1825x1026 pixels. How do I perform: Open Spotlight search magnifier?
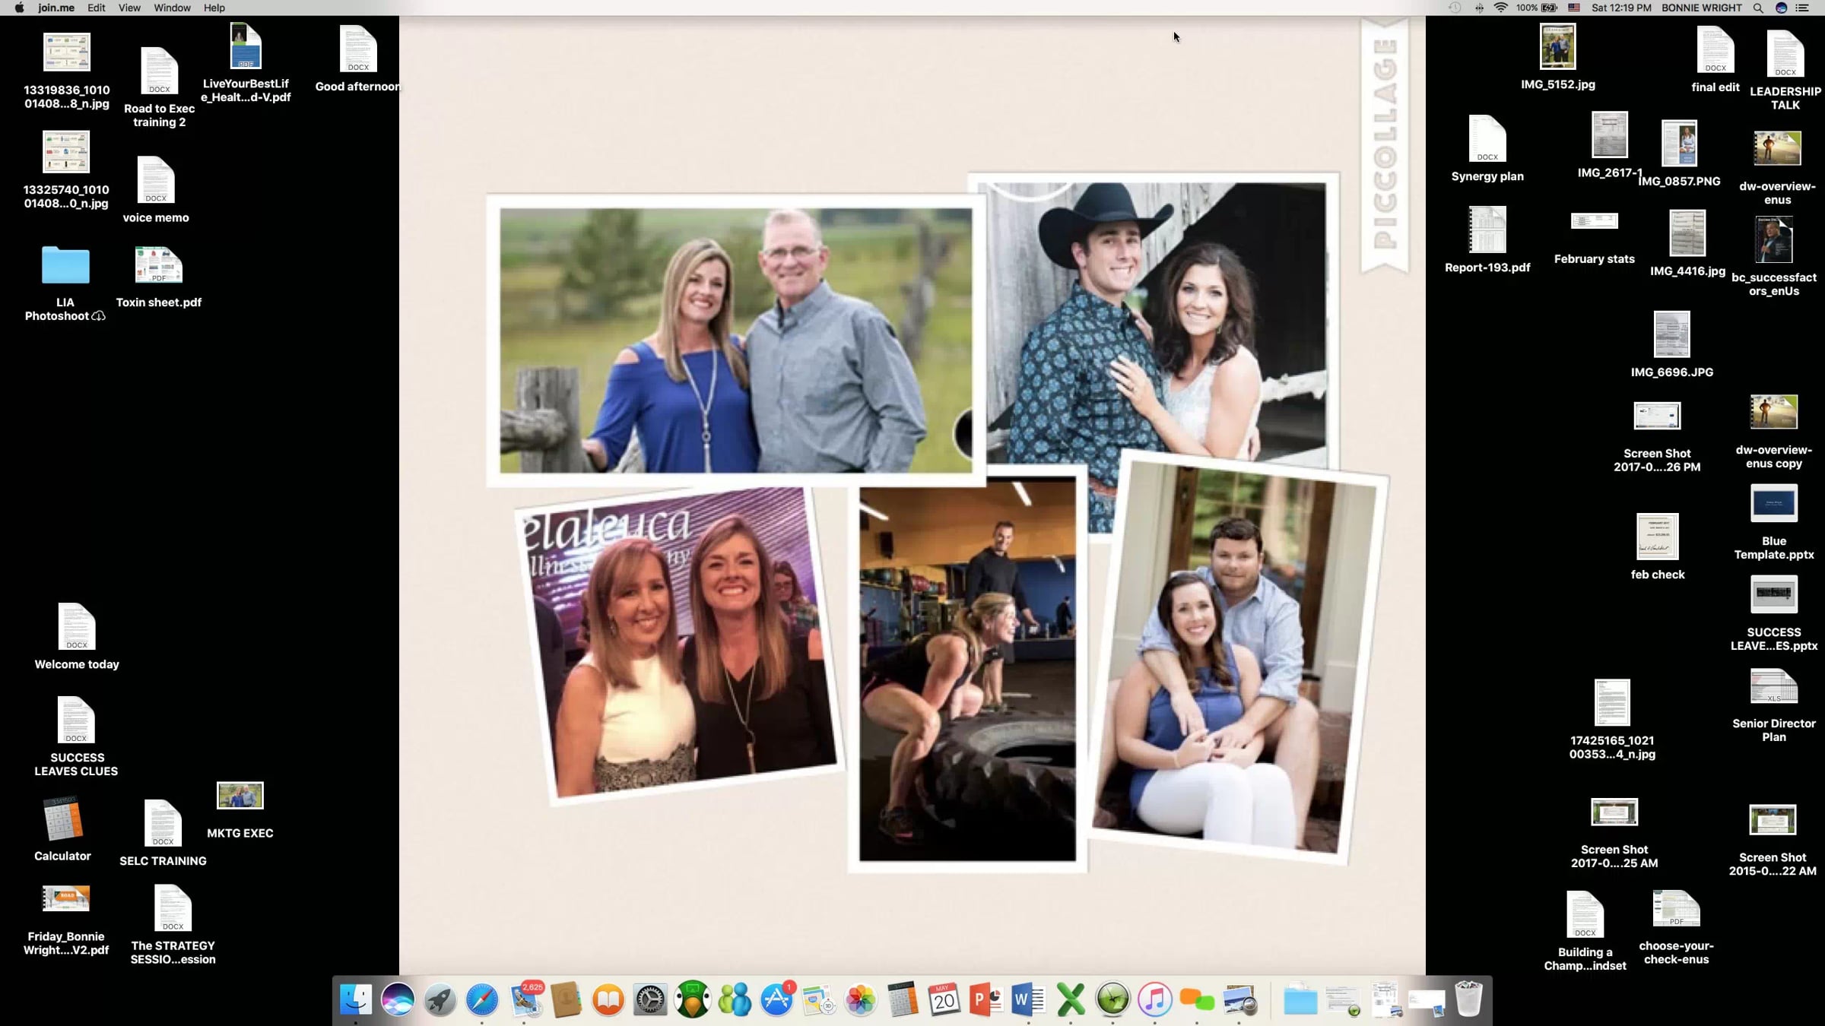[x=1758, y=8]
